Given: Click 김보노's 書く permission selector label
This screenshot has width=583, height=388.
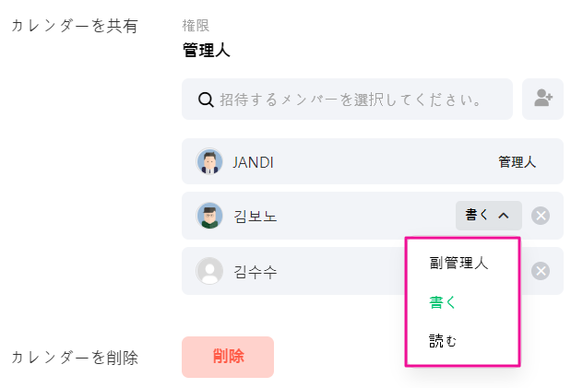Looking at the screenshot, I should coord(477,216).
